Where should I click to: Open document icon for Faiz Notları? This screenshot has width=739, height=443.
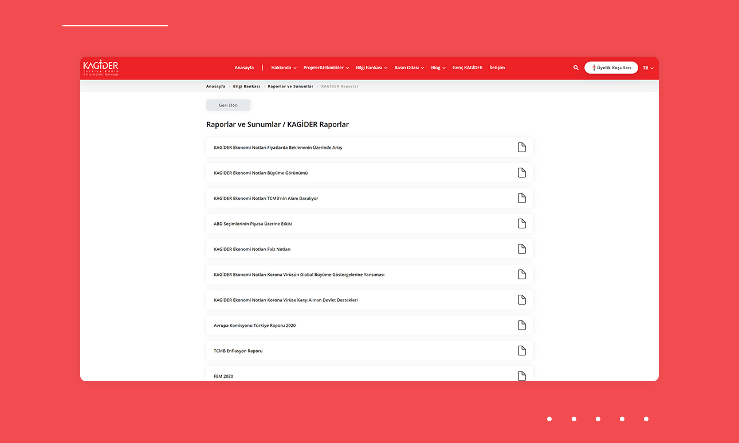522,249
